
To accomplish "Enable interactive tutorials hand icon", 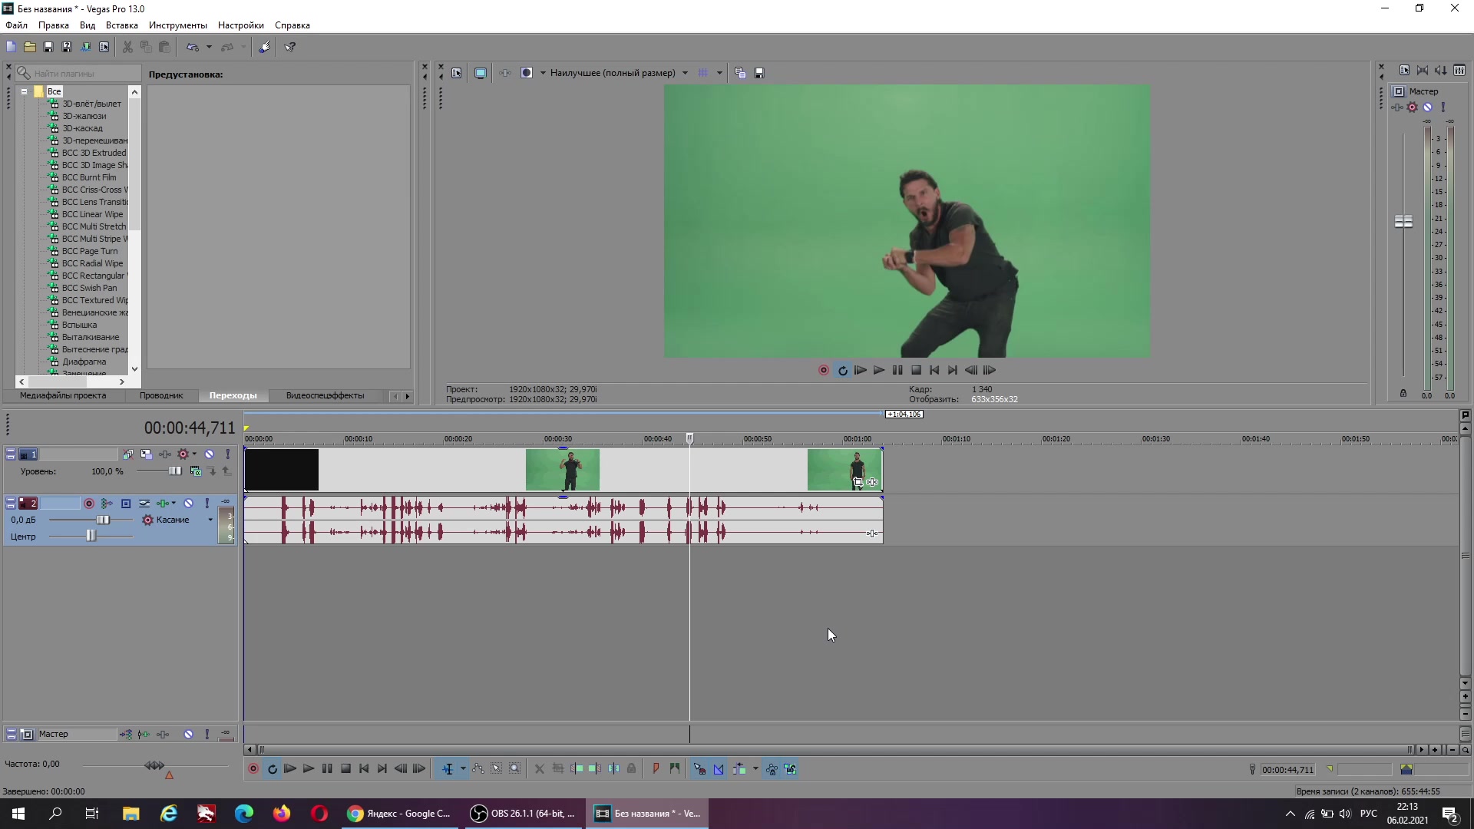I will (265, 47).
